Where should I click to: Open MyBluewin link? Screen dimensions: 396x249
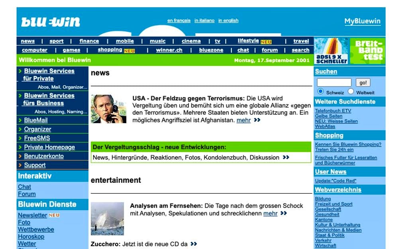click(363, 21)
